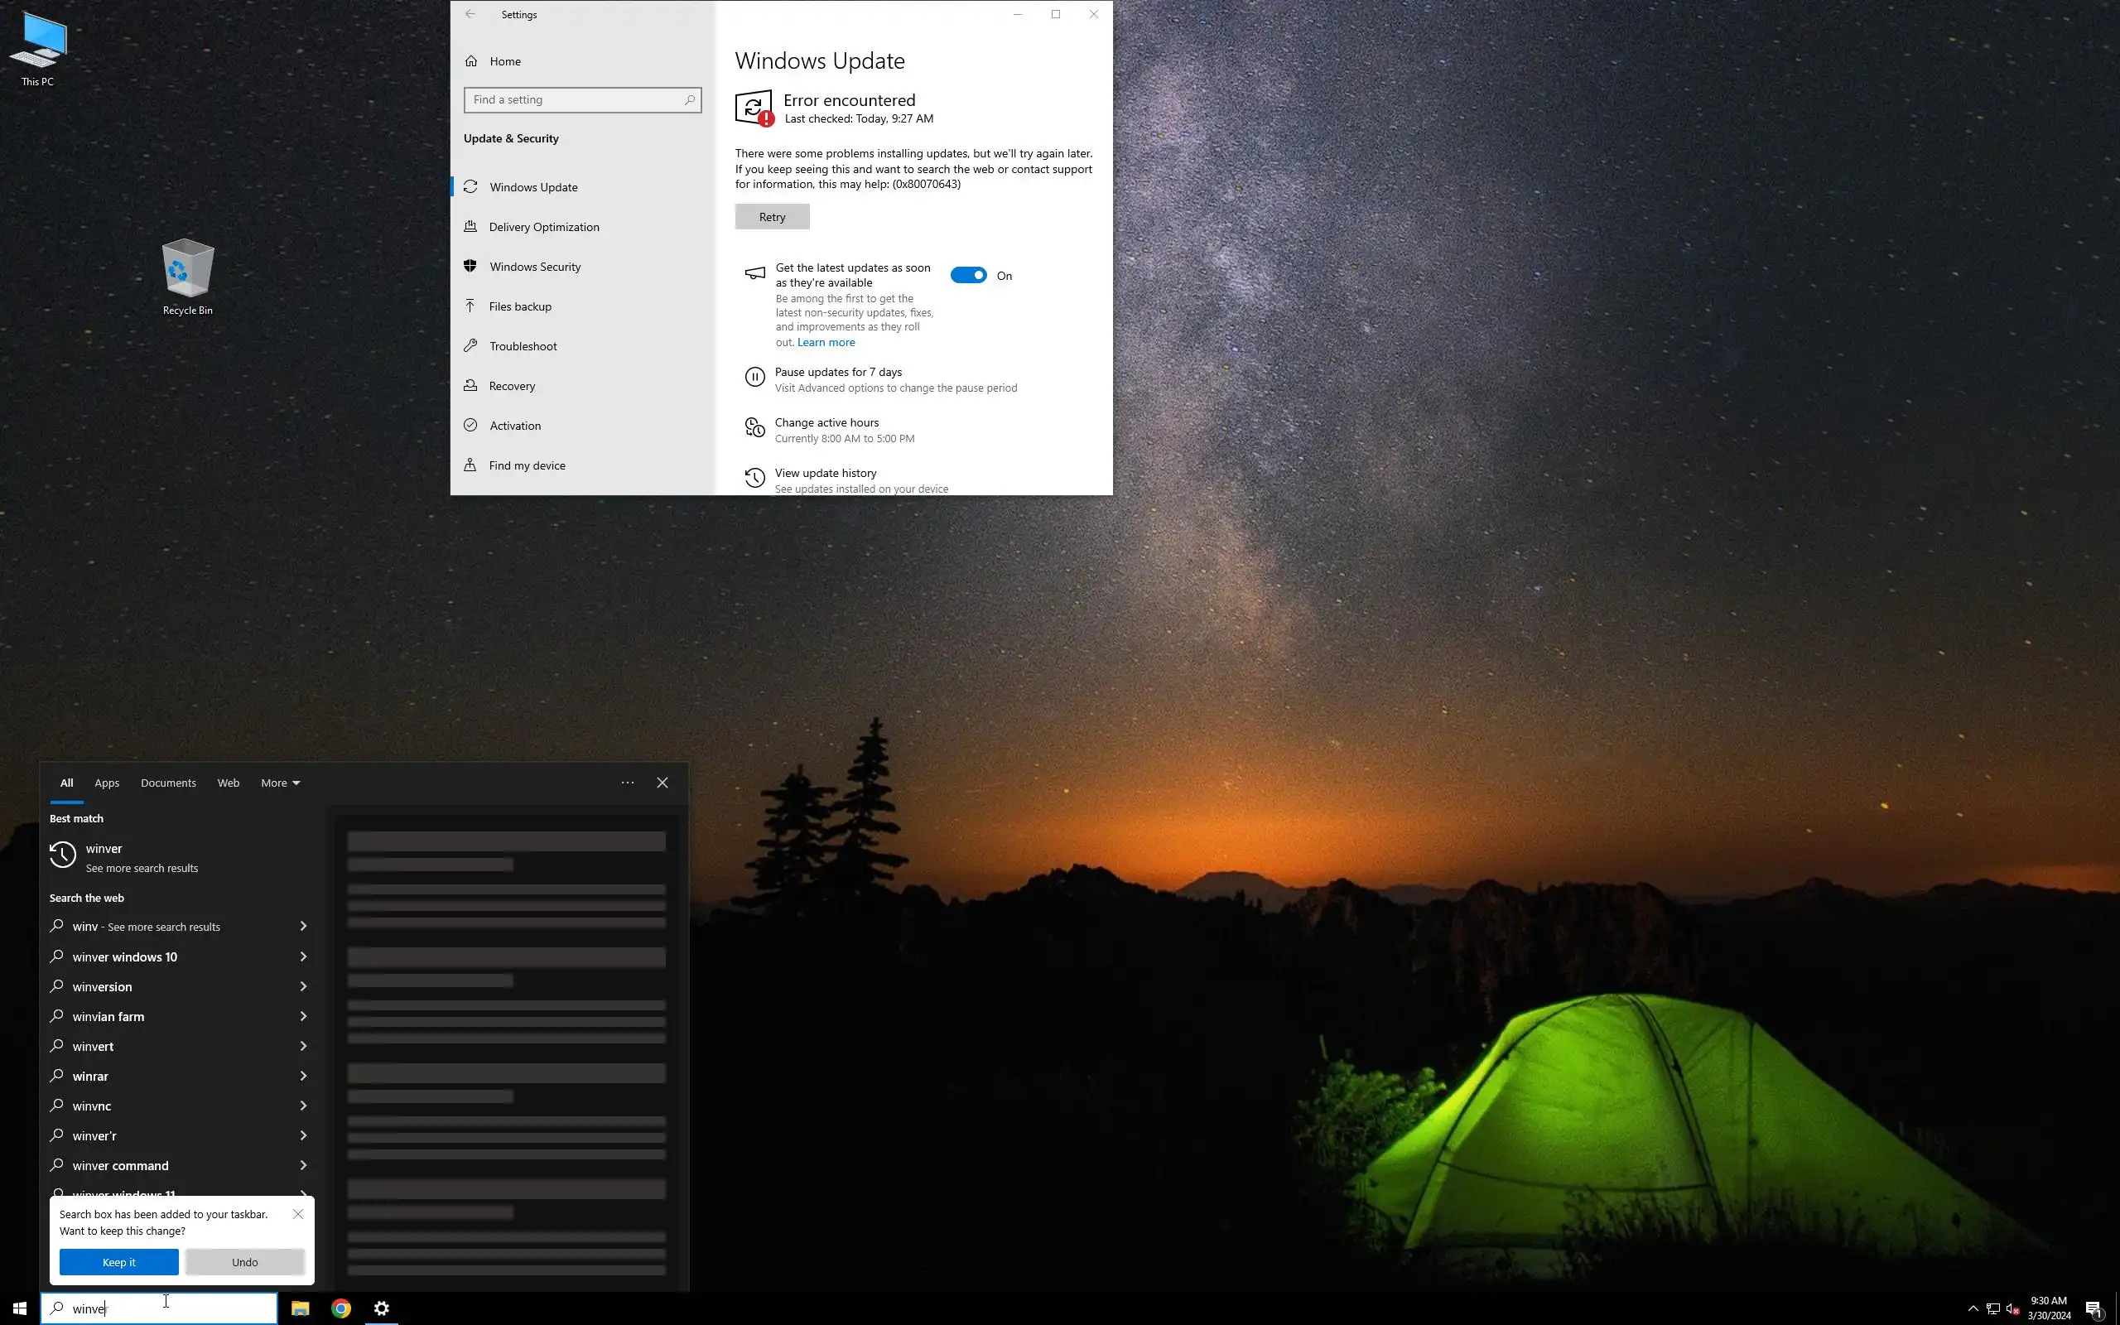This screenshot has height=1325, width=2120.
Task: Open the Windows Security settings section
Action: tap(534, 267)
